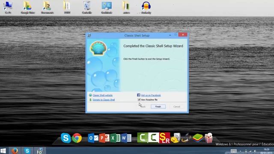The image size is (274, 154).
Task: Open the Classic Shell website link
Action: pos(102,95)
